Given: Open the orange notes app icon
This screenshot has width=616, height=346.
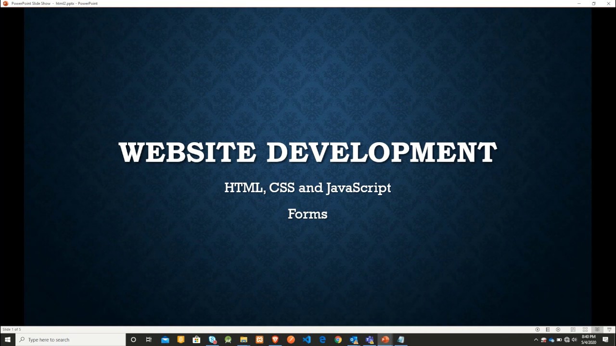Looking at the screenshot, I should click(181, 340).
